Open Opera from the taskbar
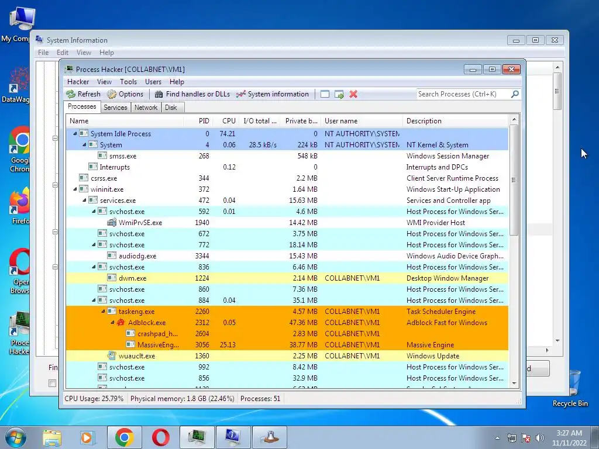599x449 pixels. 161,437
